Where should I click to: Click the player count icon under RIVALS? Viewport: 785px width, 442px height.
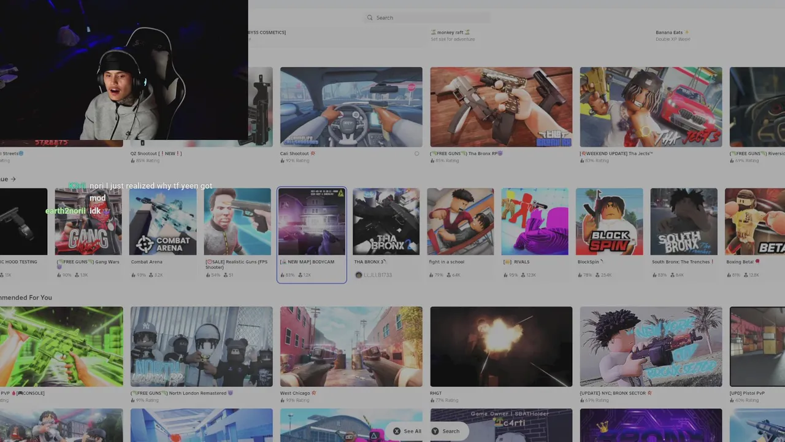523,275
